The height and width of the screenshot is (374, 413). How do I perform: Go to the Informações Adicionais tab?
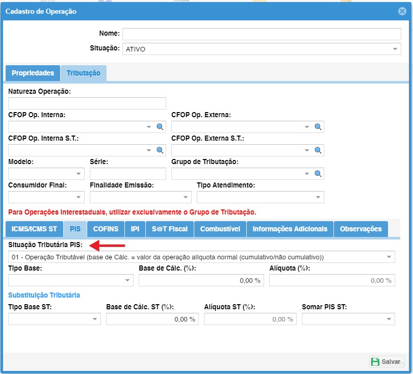click(x=290, y=229)
